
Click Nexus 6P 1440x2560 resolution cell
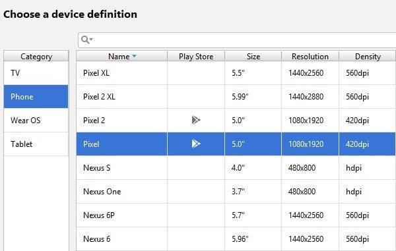310,215
